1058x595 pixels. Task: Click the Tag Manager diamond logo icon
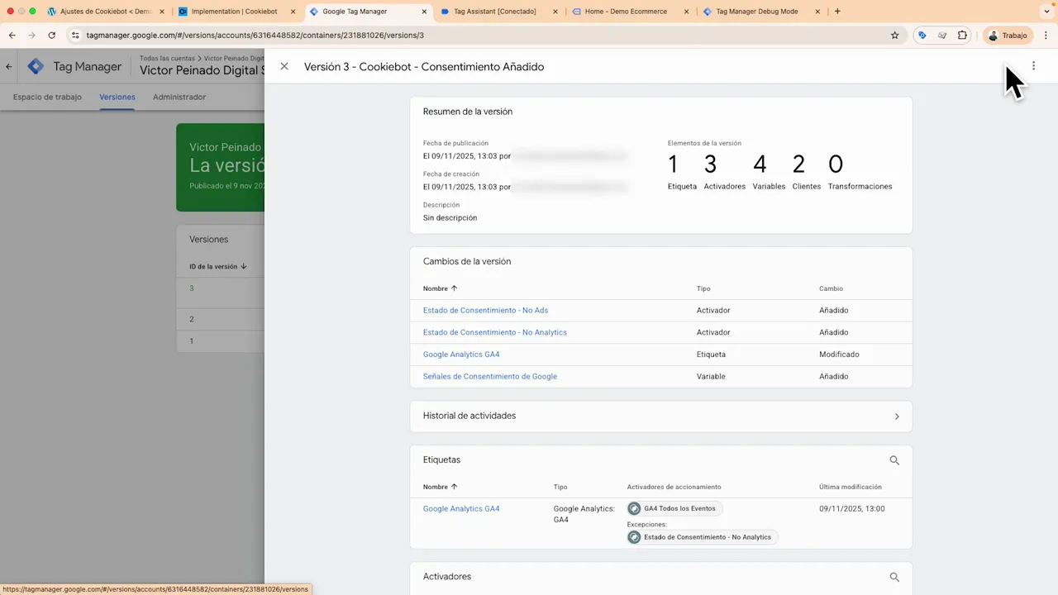pyautogui.click(x=36, y=66)
